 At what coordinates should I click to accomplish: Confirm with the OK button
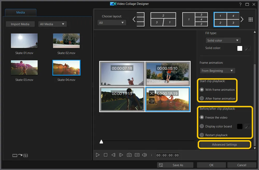[211, 165]
